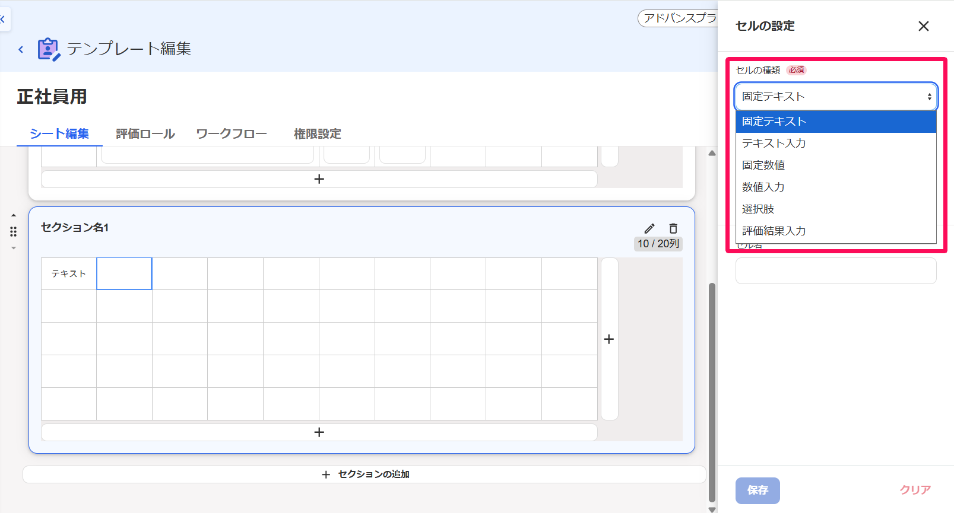Screen dimensions: 954x513
Task: Choose 固定テキスト option in the list
Action: tap(836, 122)
